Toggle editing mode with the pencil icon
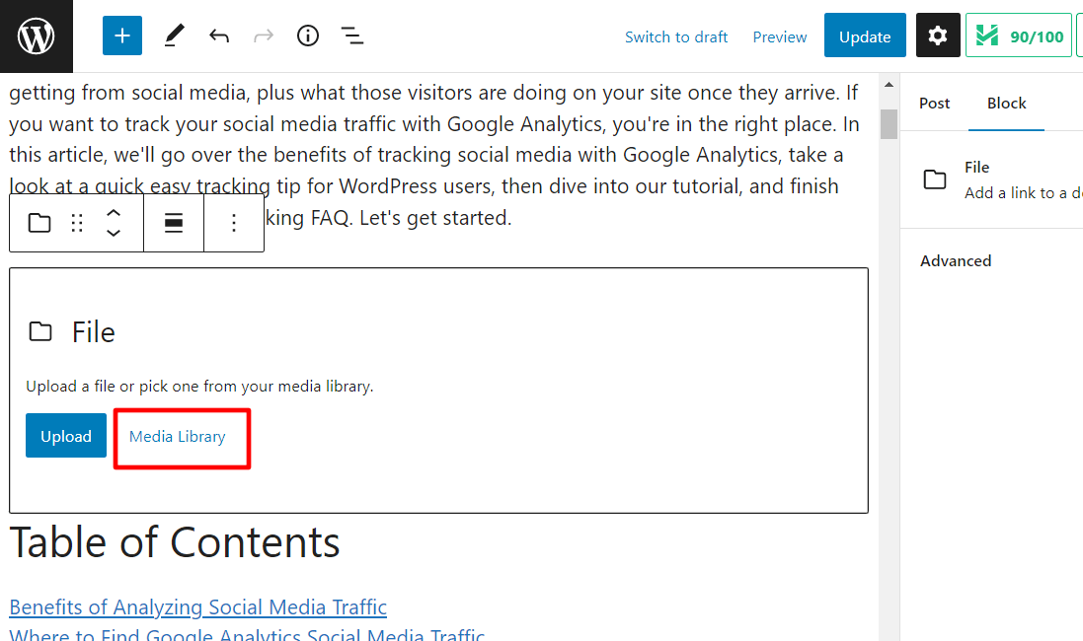The height and width of the screenshot is (641, 1083). pos(174,36)
